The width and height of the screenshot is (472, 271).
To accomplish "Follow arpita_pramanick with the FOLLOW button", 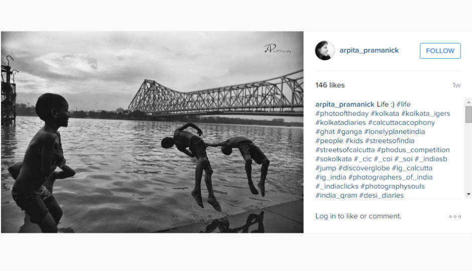I will [440, 51].
